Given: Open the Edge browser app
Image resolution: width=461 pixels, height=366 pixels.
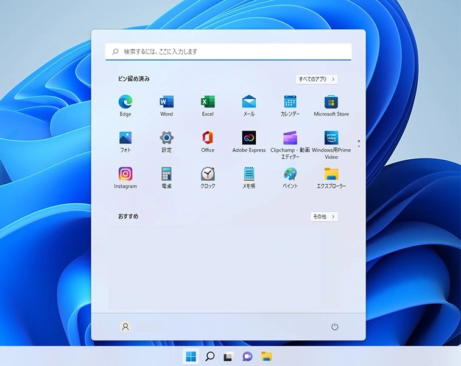Looking at the screenshot, I should [x=125, y=106].
